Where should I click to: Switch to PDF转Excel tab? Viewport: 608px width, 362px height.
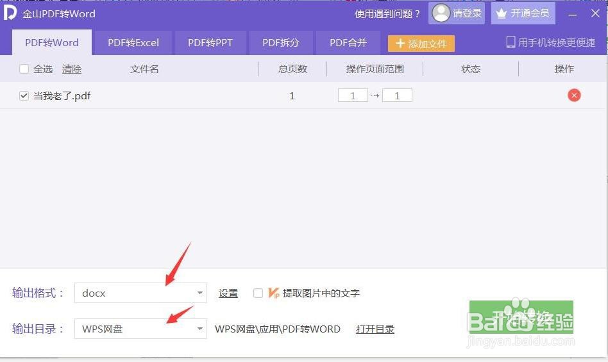coord(133,42)
